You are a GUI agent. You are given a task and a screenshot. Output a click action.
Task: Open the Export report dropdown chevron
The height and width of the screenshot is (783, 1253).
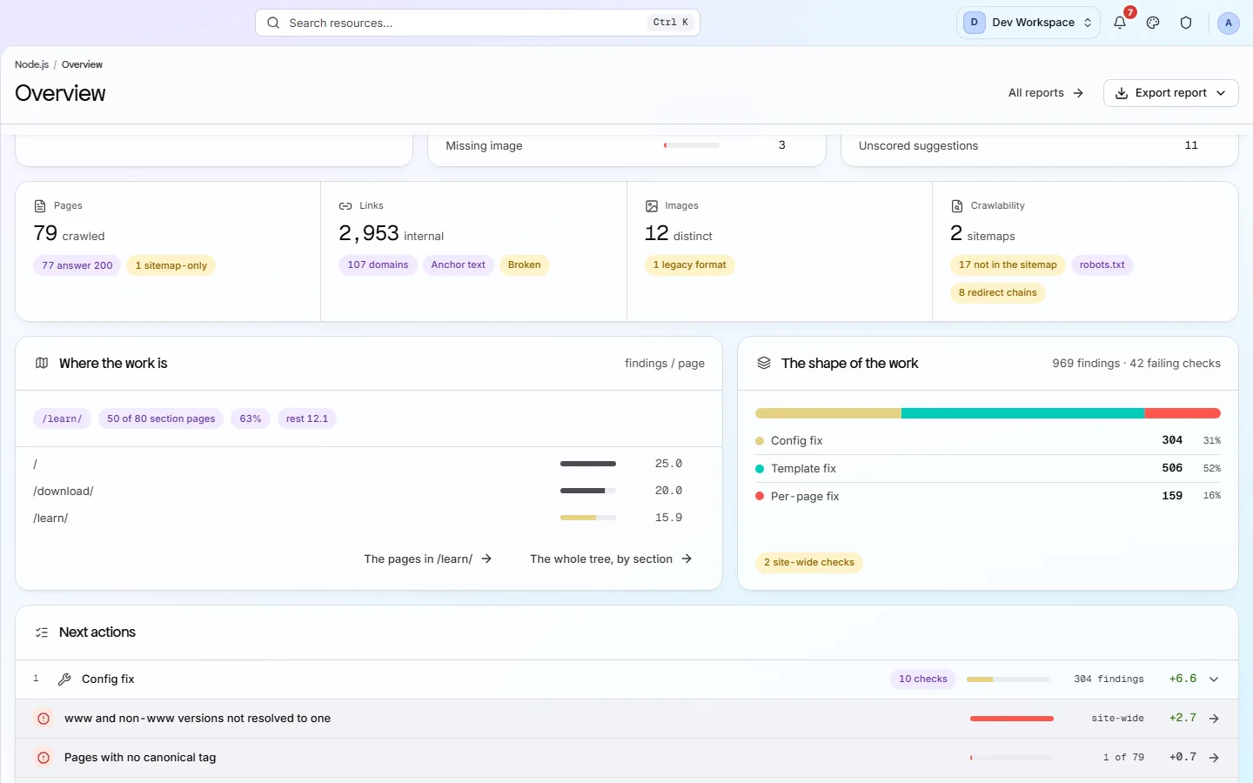(x=1221, y=93)
